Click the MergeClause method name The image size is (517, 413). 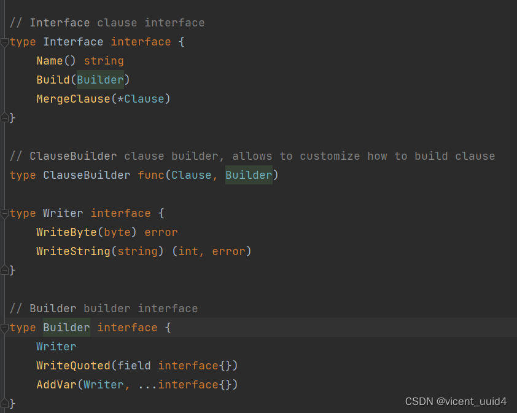[x=73, y=99]
